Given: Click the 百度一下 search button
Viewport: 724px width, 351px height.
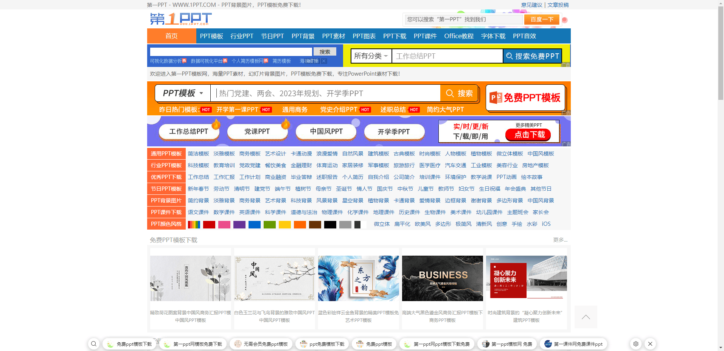Looking at the screenshot, I should (541, 19).
